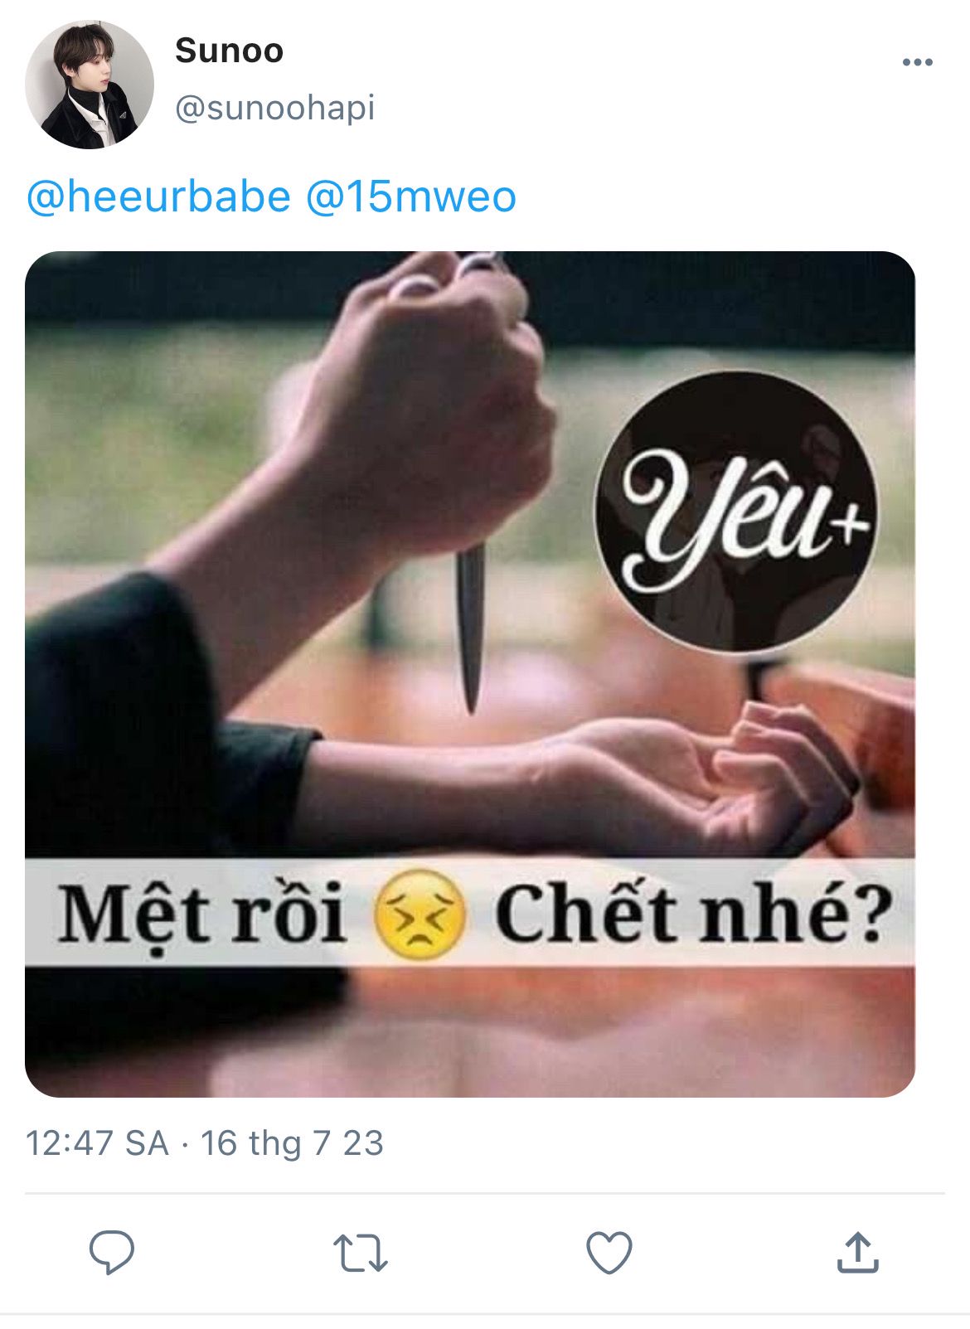The height and width of the screenshot is (1329, 970).
Task: Open the reply speech bubble icon
Action: tap(112, 1252)
